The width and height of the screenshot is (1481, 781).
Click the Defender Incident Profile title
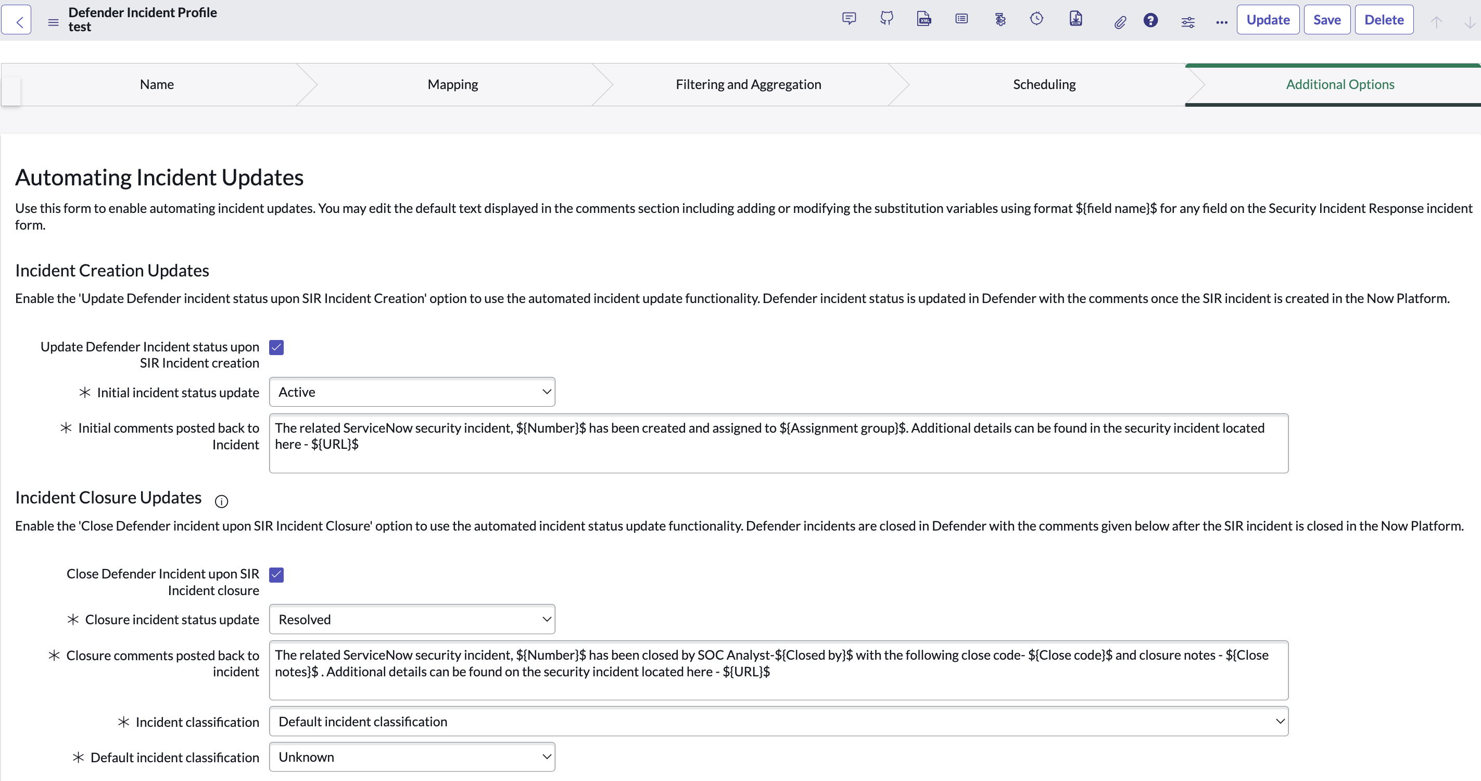click(143, 12)
